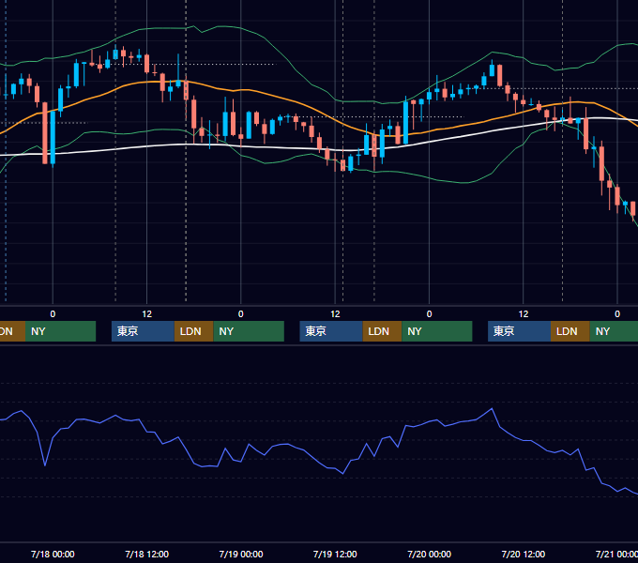Click the 7/20 12:00 date label

click(x=524, y=554)
